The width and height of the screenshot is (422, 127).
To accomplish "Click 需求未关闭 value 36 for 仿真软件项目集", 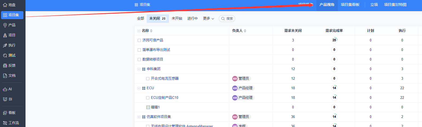I will tap(293, 117).
